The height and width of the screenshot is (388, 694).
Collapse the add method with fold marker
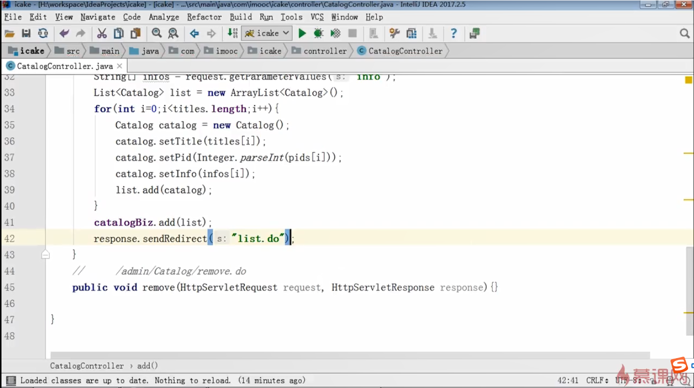[x=46, y=255]
